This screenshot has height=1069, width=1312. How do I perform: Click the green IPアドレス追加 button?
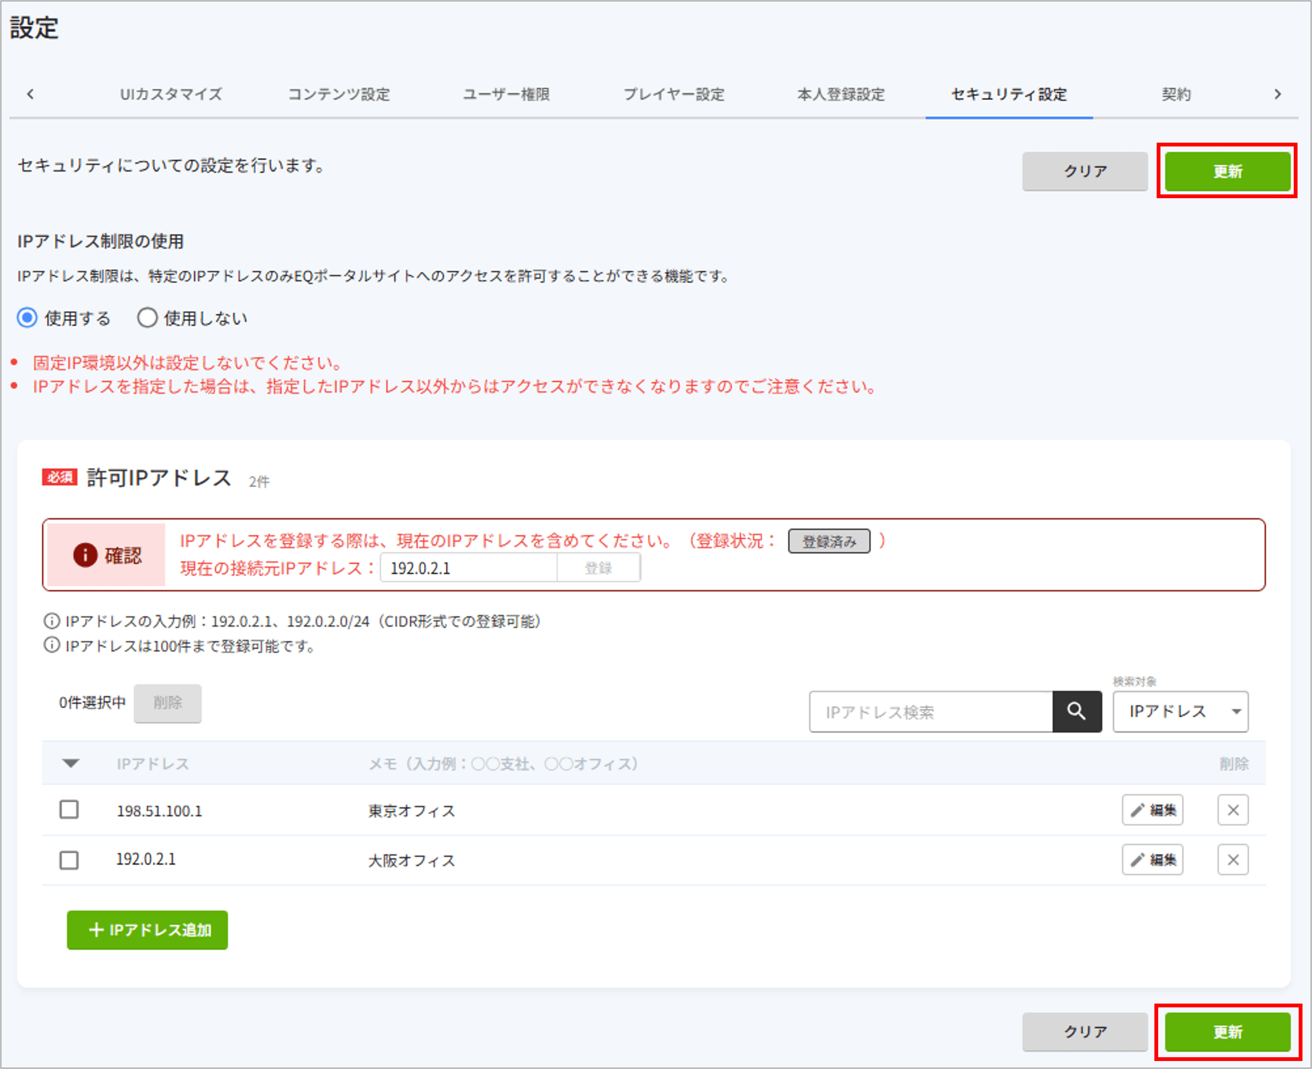147,930
